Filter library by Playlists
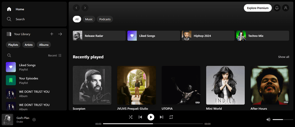The image size is (295, 127). tap(13, 45)
